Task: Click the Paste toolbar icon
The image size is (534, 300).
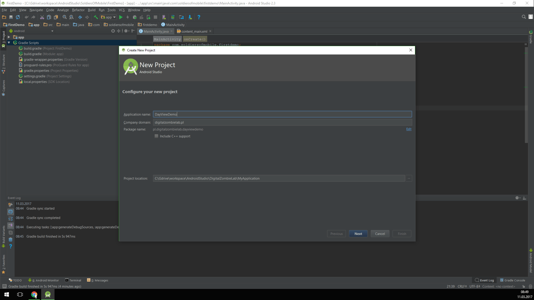Action: (56, 17)
